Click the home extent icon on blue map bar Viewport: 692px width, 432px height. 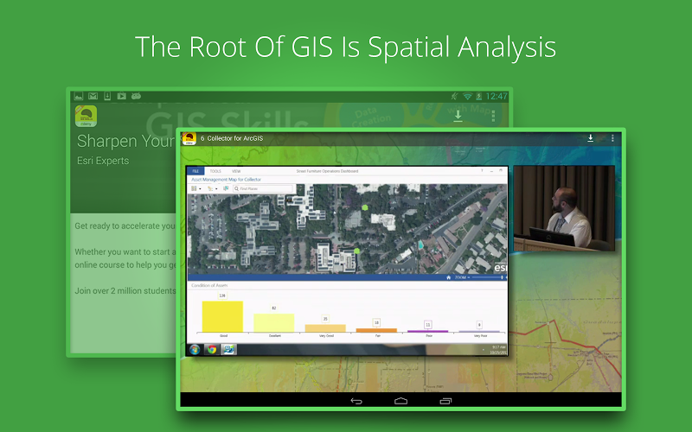(448, 277)
